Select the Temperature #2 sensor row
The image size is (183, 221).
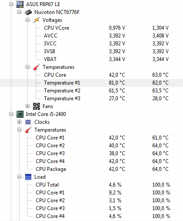click(91, 91)
